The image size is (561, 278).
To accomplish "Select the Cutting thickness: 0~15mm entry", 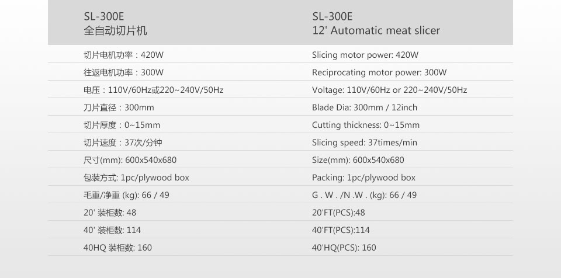I will (x=366, y=125).
